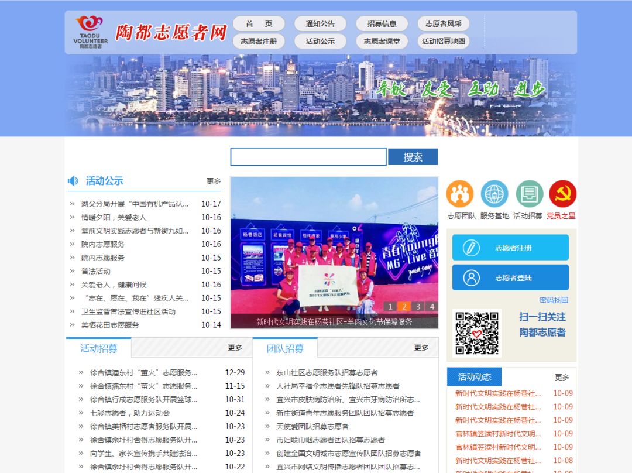Image resolution: width=632 pixels, height=473 pixels.
Task: Click the user icon on 志愿者登陆 button
Action: point(470,277)
